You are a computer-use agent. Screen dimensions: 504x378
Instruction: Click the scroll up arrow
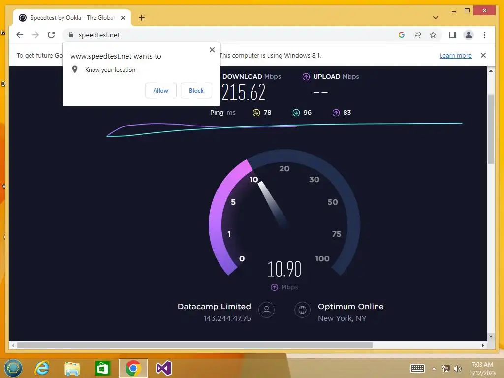click(491, 71)
